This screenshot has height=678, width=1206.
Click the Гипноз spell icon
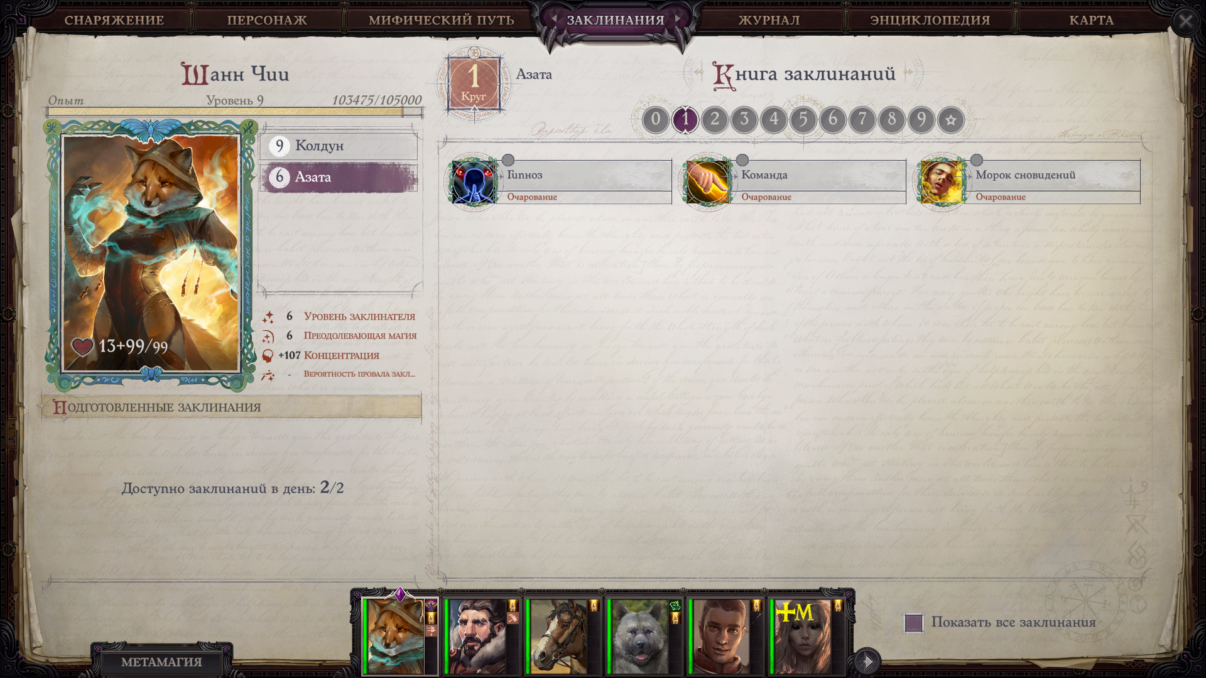click(x=474, y=182)
